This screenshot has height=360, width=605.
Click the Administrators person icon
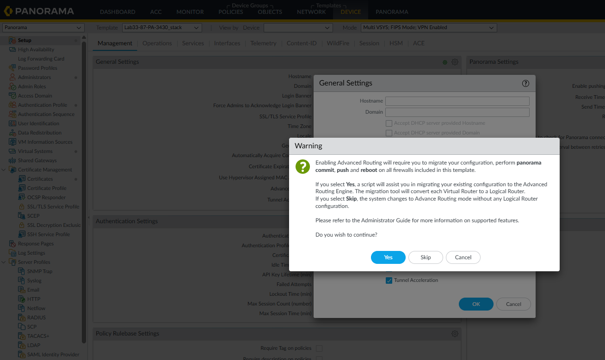(x=12, y=77)
